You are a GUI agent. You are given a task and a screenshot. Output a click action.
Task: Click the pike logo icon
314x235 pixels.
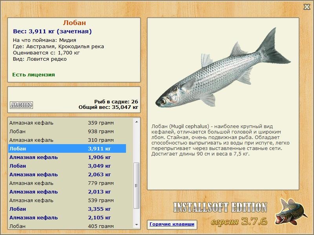click(x=290, y=211)
